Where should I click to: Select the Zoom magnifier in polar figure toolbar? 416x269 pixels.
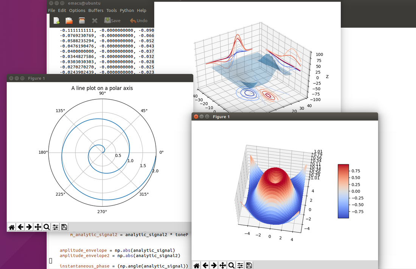tap(47, 227)
